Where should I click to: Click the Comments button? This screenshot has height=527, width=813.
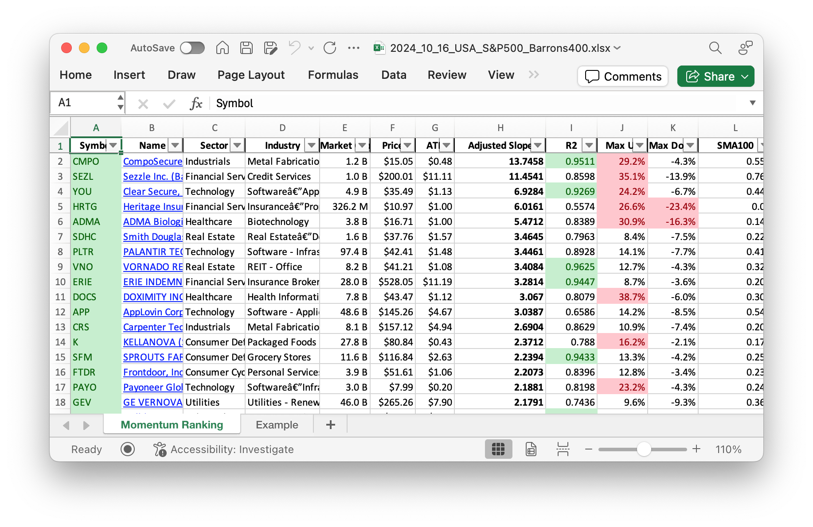coord(623,76)
